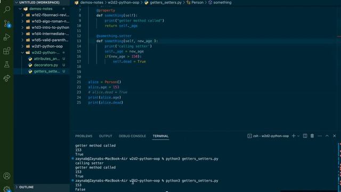Viewport: 341px width, 192px height.
Task: Open the Live Share arrow view
Action: pyautogui.click(x=7, y=78)
